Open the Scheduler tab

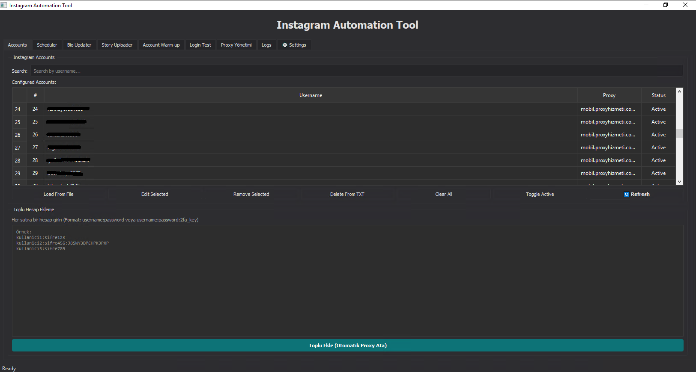coord(47,45)
